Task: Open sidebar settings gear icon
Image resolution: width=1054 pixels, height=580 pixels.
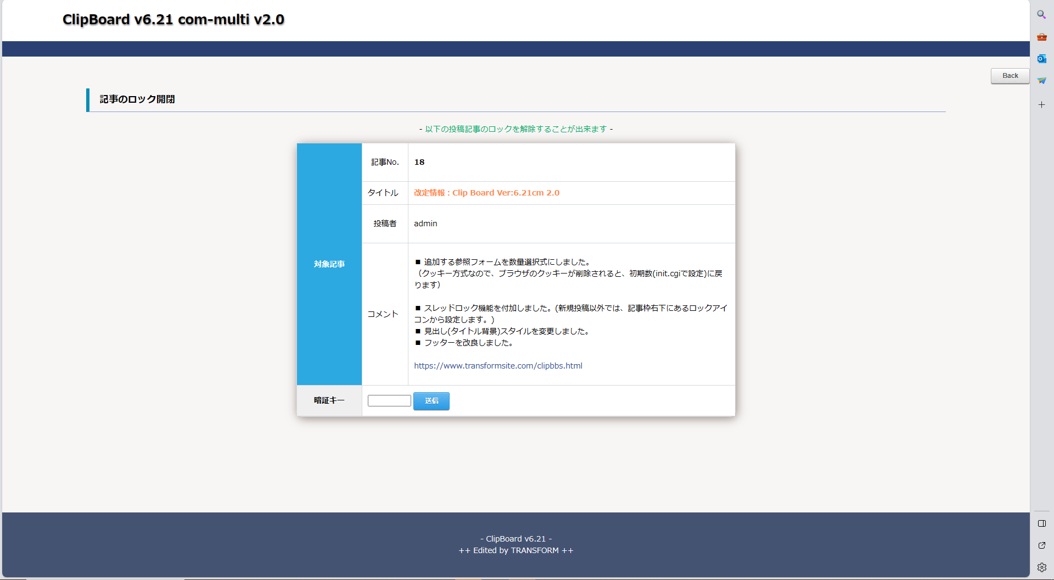Action: click(x=1041, y=567)
